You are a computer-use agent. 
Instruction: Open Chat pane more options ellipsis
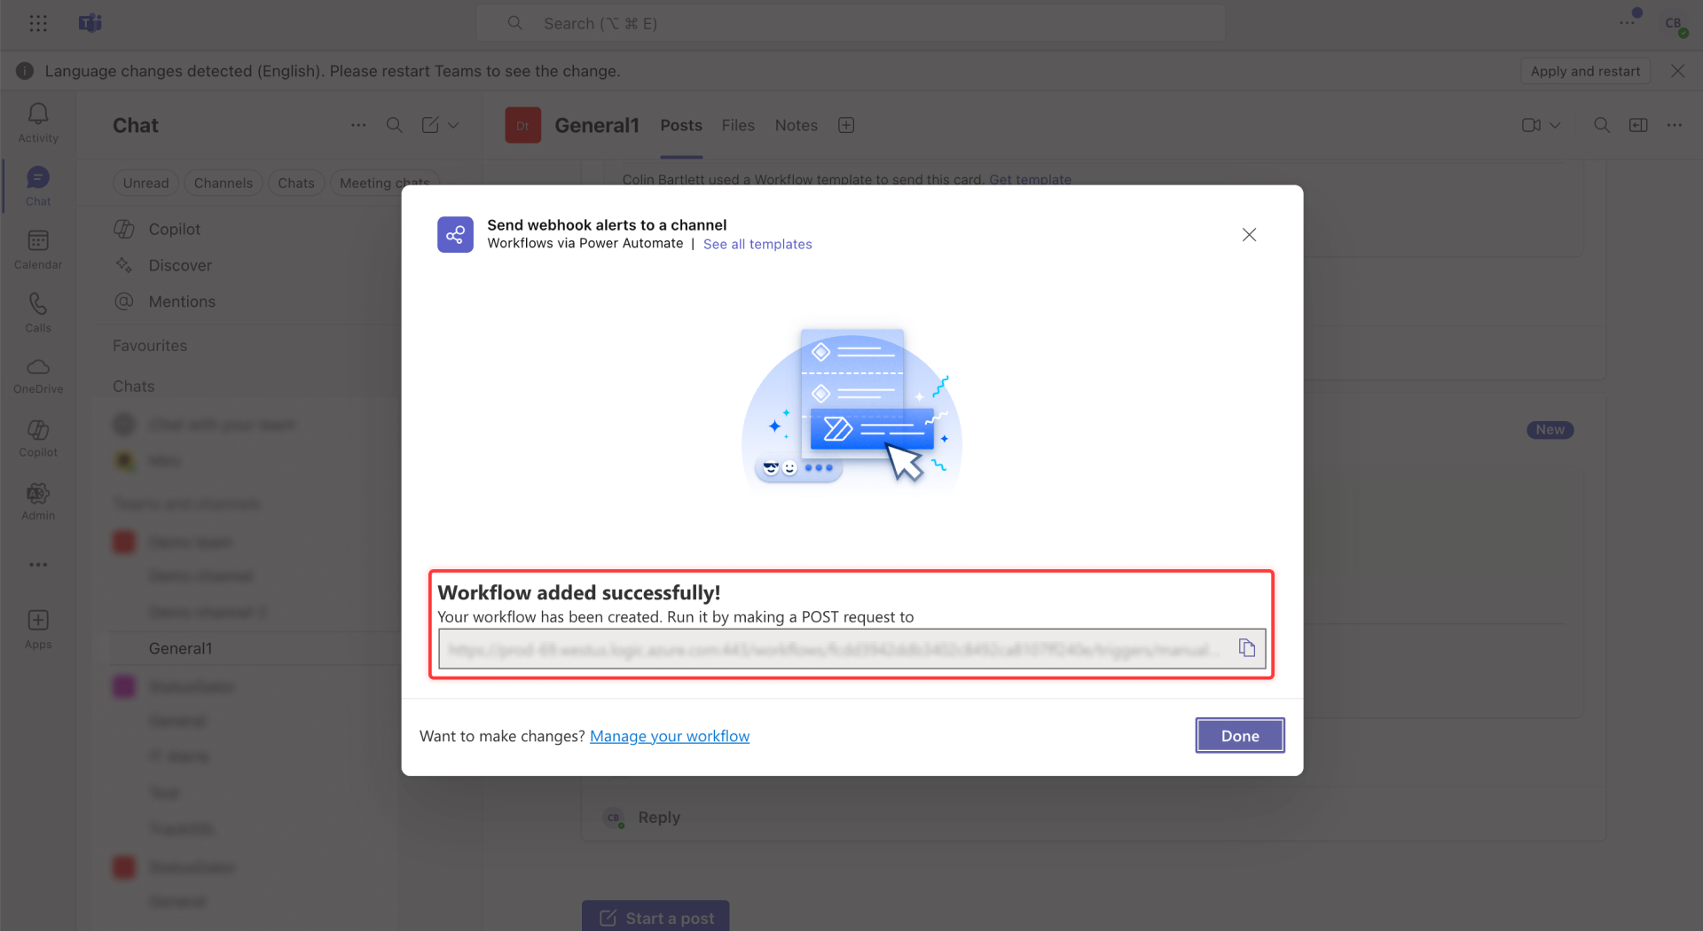click(x=358, y=125)
